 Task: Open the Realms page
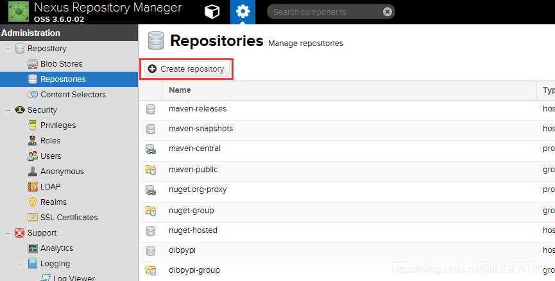(53, 202)
